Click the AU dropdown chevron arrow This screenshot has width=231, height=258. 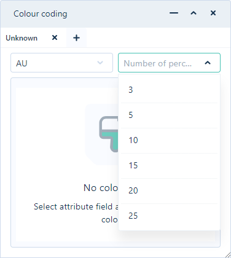coord(100,63)
